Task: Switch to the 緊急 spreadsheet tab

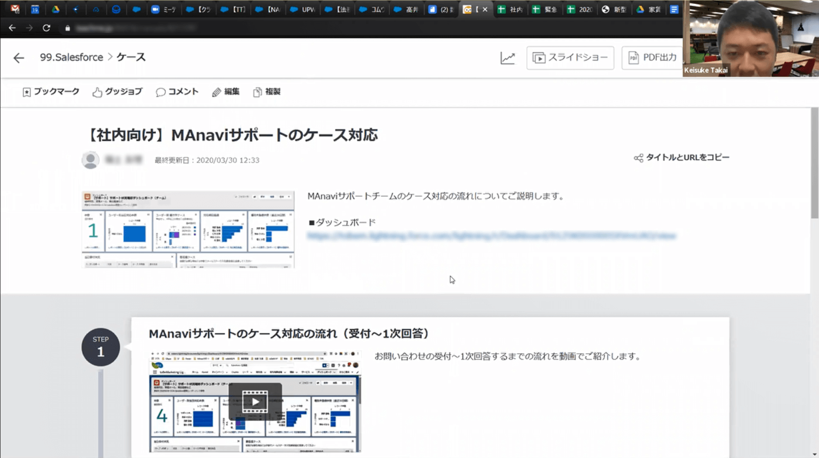Action: pyautogui.click(x=544, y=9)
